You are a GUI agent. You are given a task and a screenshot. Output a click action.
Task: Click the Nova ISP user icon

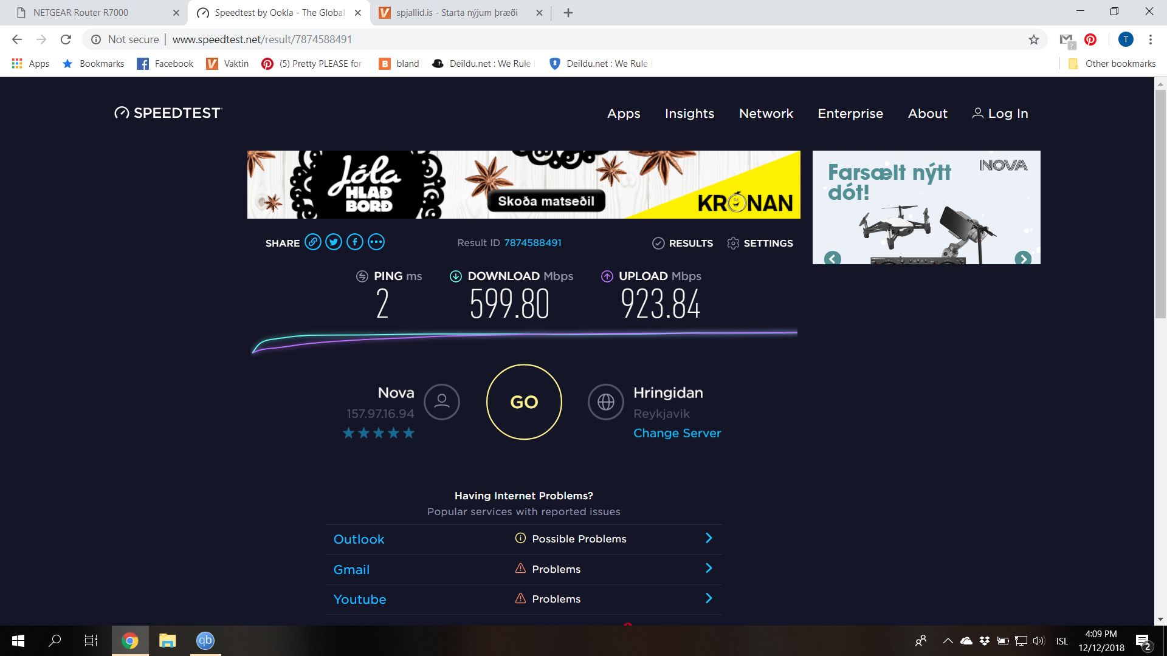coord(442,401)
